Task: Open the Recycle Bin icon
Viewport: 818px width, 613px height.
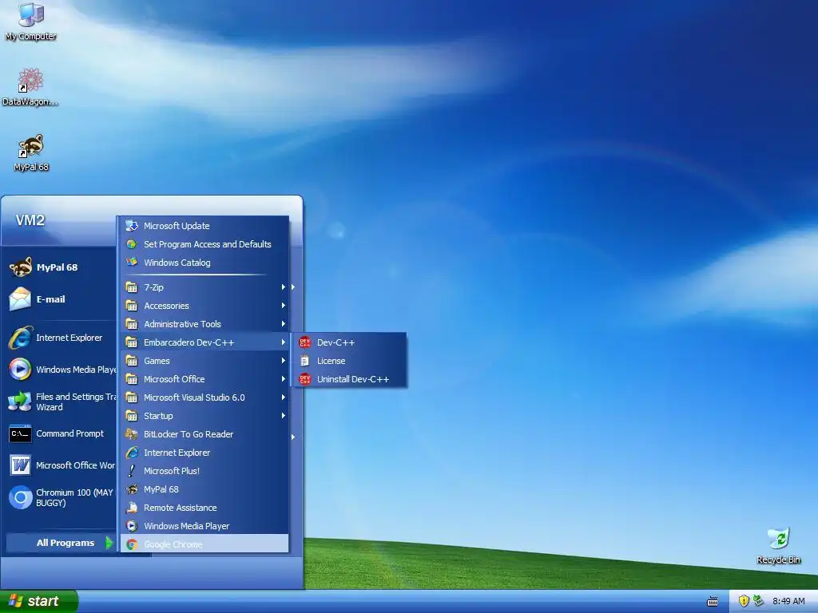Action: click(778, 545)
